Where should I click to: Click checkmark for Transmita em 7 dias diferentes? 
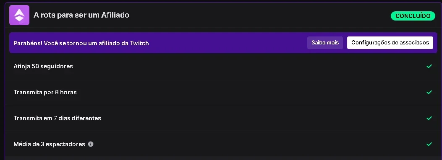429,118
